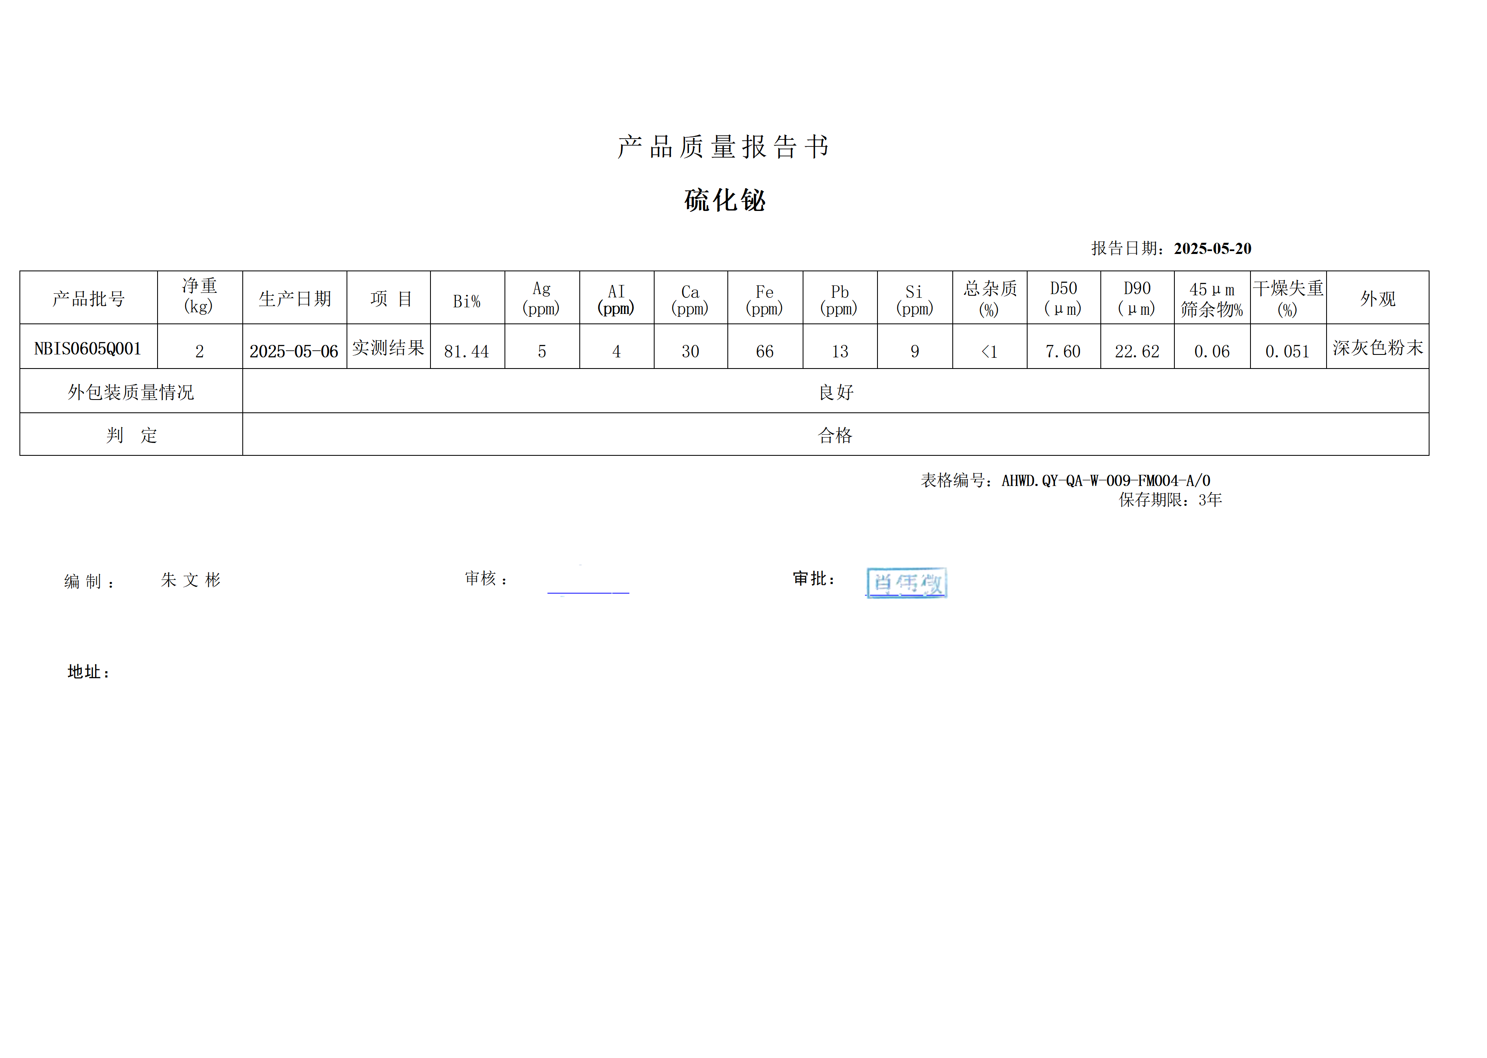Select the author name 朱文彬
This screenshot has width=1487, height=1058.
[x=191, y=580]
